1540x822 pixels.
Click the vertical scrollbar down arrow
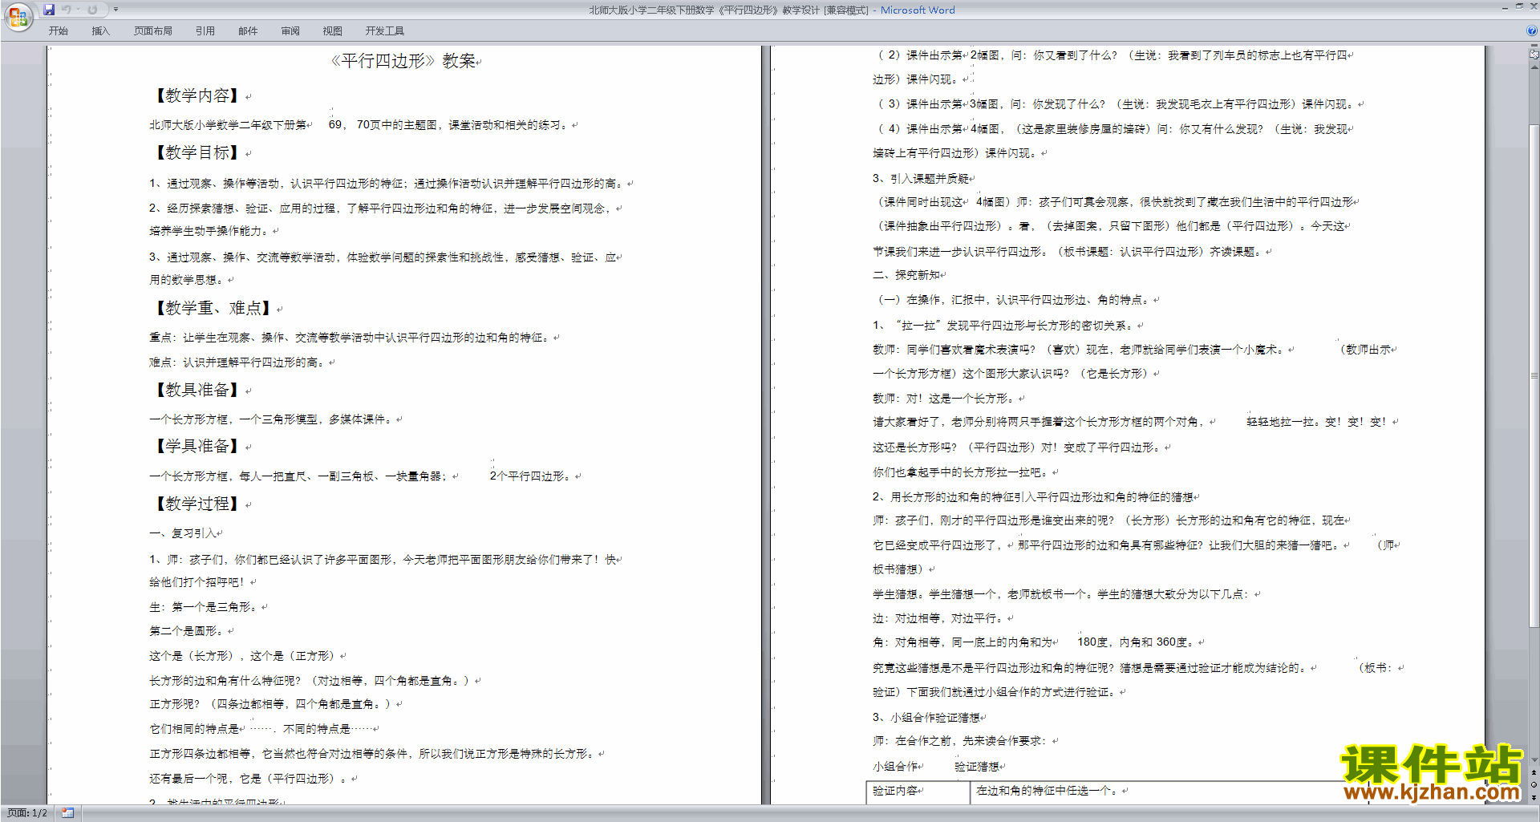tap(1534, 760)
